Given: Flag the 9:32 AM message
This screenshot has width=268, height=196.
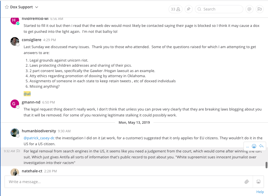Looking at the screenshot, I should [x=18, y=151].
